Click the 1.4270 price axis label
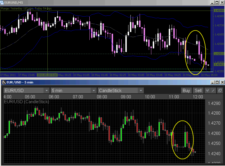Image resolution: width=225 pixels, height=166 pixels. [x=214, y=123]
